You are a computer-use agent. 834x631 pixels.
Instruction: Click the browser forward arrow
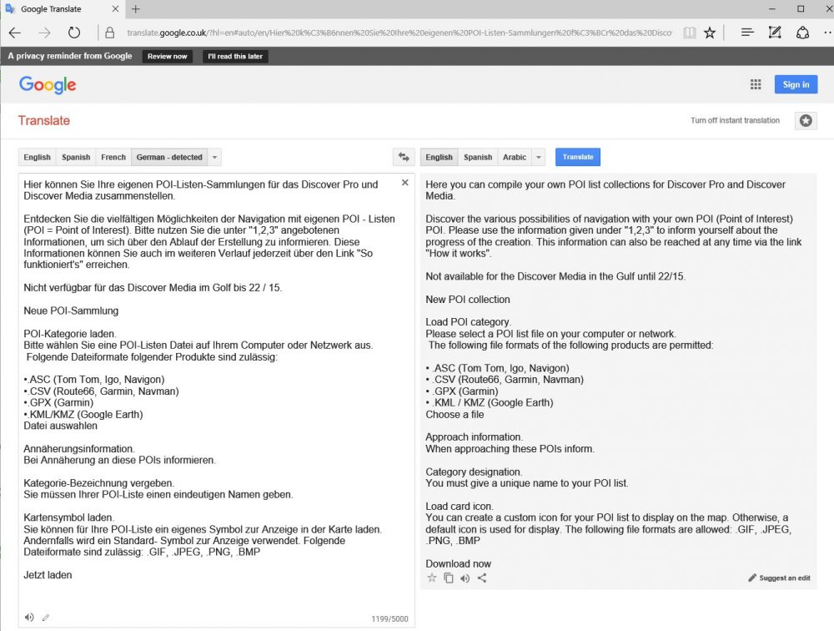tap(45, 33)
